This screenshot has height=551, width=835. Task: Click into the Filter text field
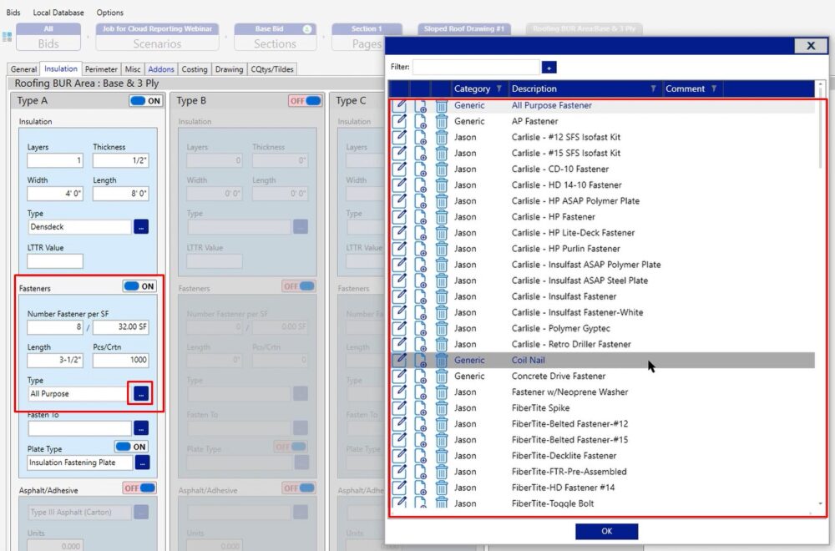pos(476,67)
